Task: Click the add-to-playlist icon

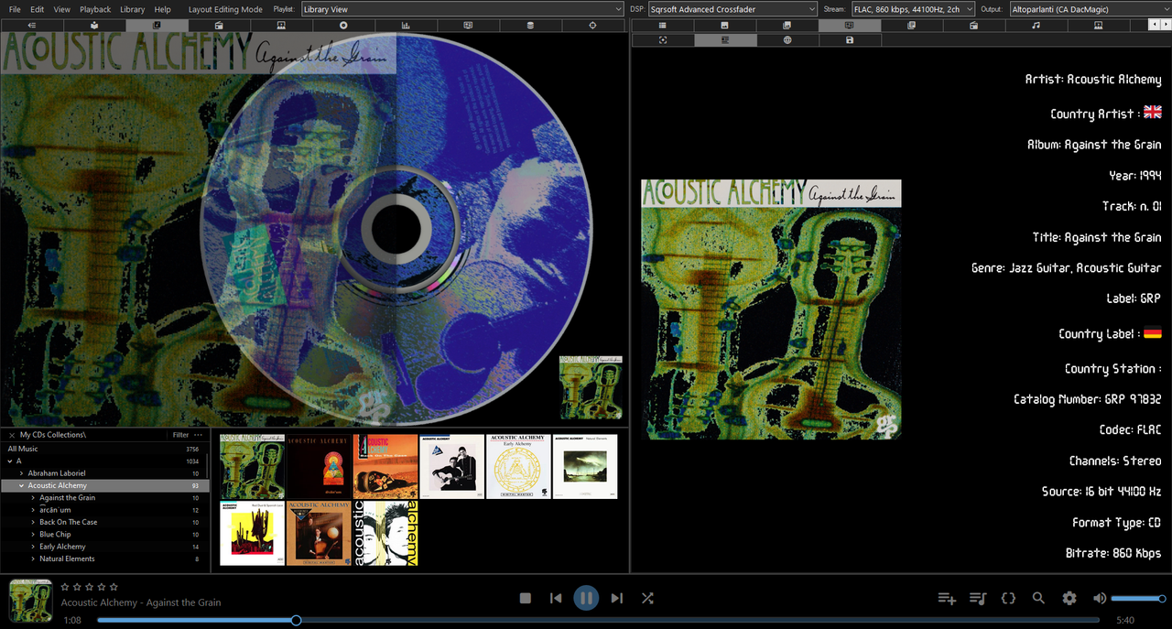Action: [x=947, y=598]
